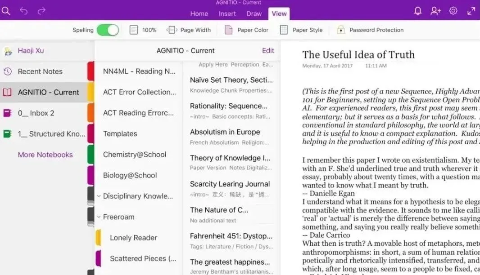Collapse the Freeroam section group
The height and width of the screenshot is (275, 480).
tap(99, 217)
